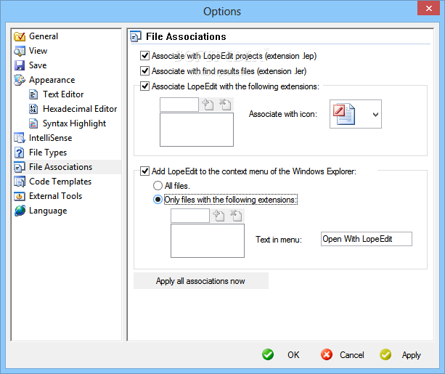
Task: Add extension to context menu list
Action: [x=219, y=216]
